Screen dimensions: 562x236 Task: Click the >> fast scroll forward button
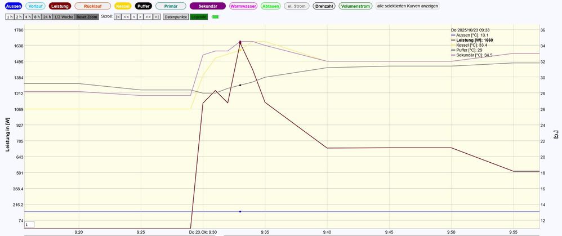[148, 17]
